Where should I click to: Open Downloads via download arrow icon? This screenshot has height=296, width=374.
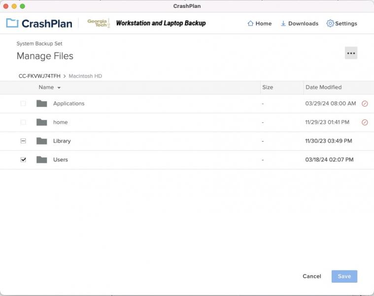click(283, 23)
